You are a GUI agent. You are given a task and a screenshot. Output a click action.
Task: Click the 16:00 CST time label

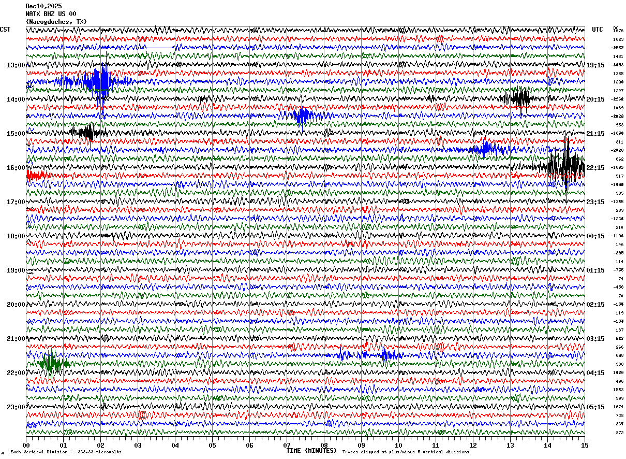pyautogui.click(x=16, y=168)
